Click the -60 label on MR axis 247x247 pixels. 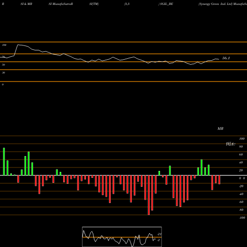click(x=241, y=202)
